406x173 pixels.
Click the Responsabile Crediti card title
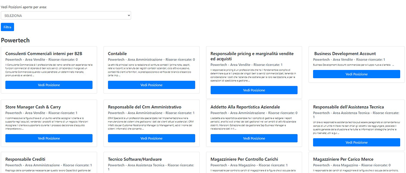point(25,159)
